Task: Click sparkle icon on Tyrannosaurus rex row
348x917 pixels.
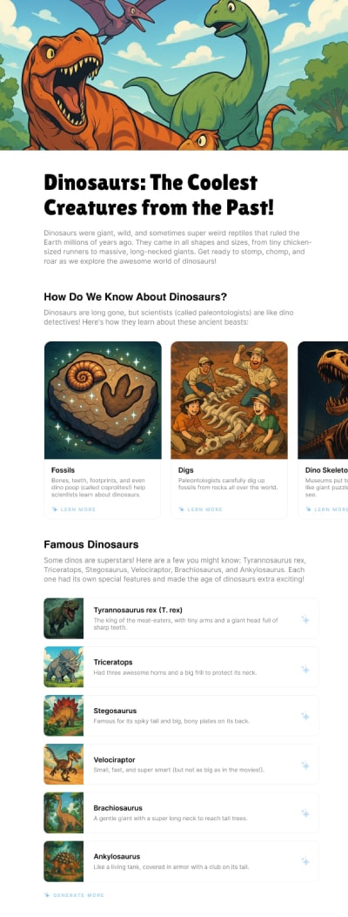Action: click(x=304, y=619)
